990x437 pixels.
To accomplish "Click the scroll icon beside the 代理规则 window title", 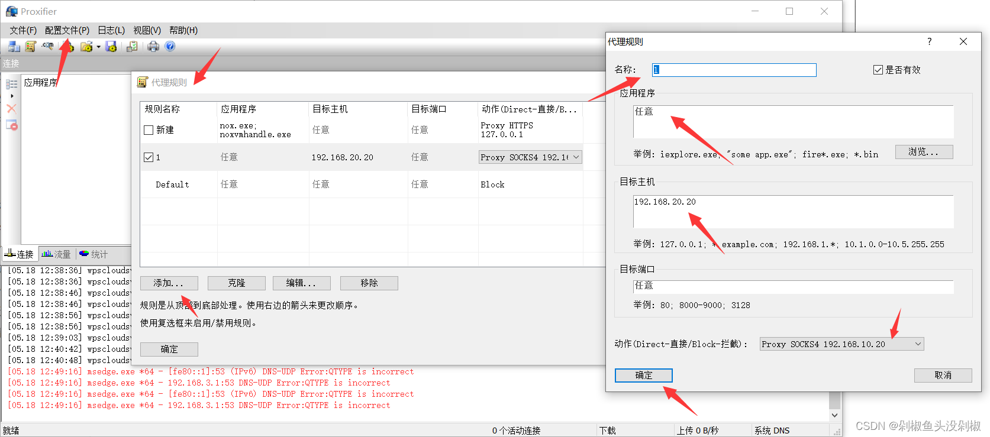I will click(142, 82).
